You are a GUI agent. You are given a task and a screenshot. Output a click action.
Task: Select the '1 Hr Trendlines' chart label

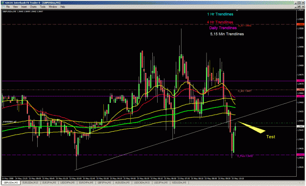(x=220, y=14)
